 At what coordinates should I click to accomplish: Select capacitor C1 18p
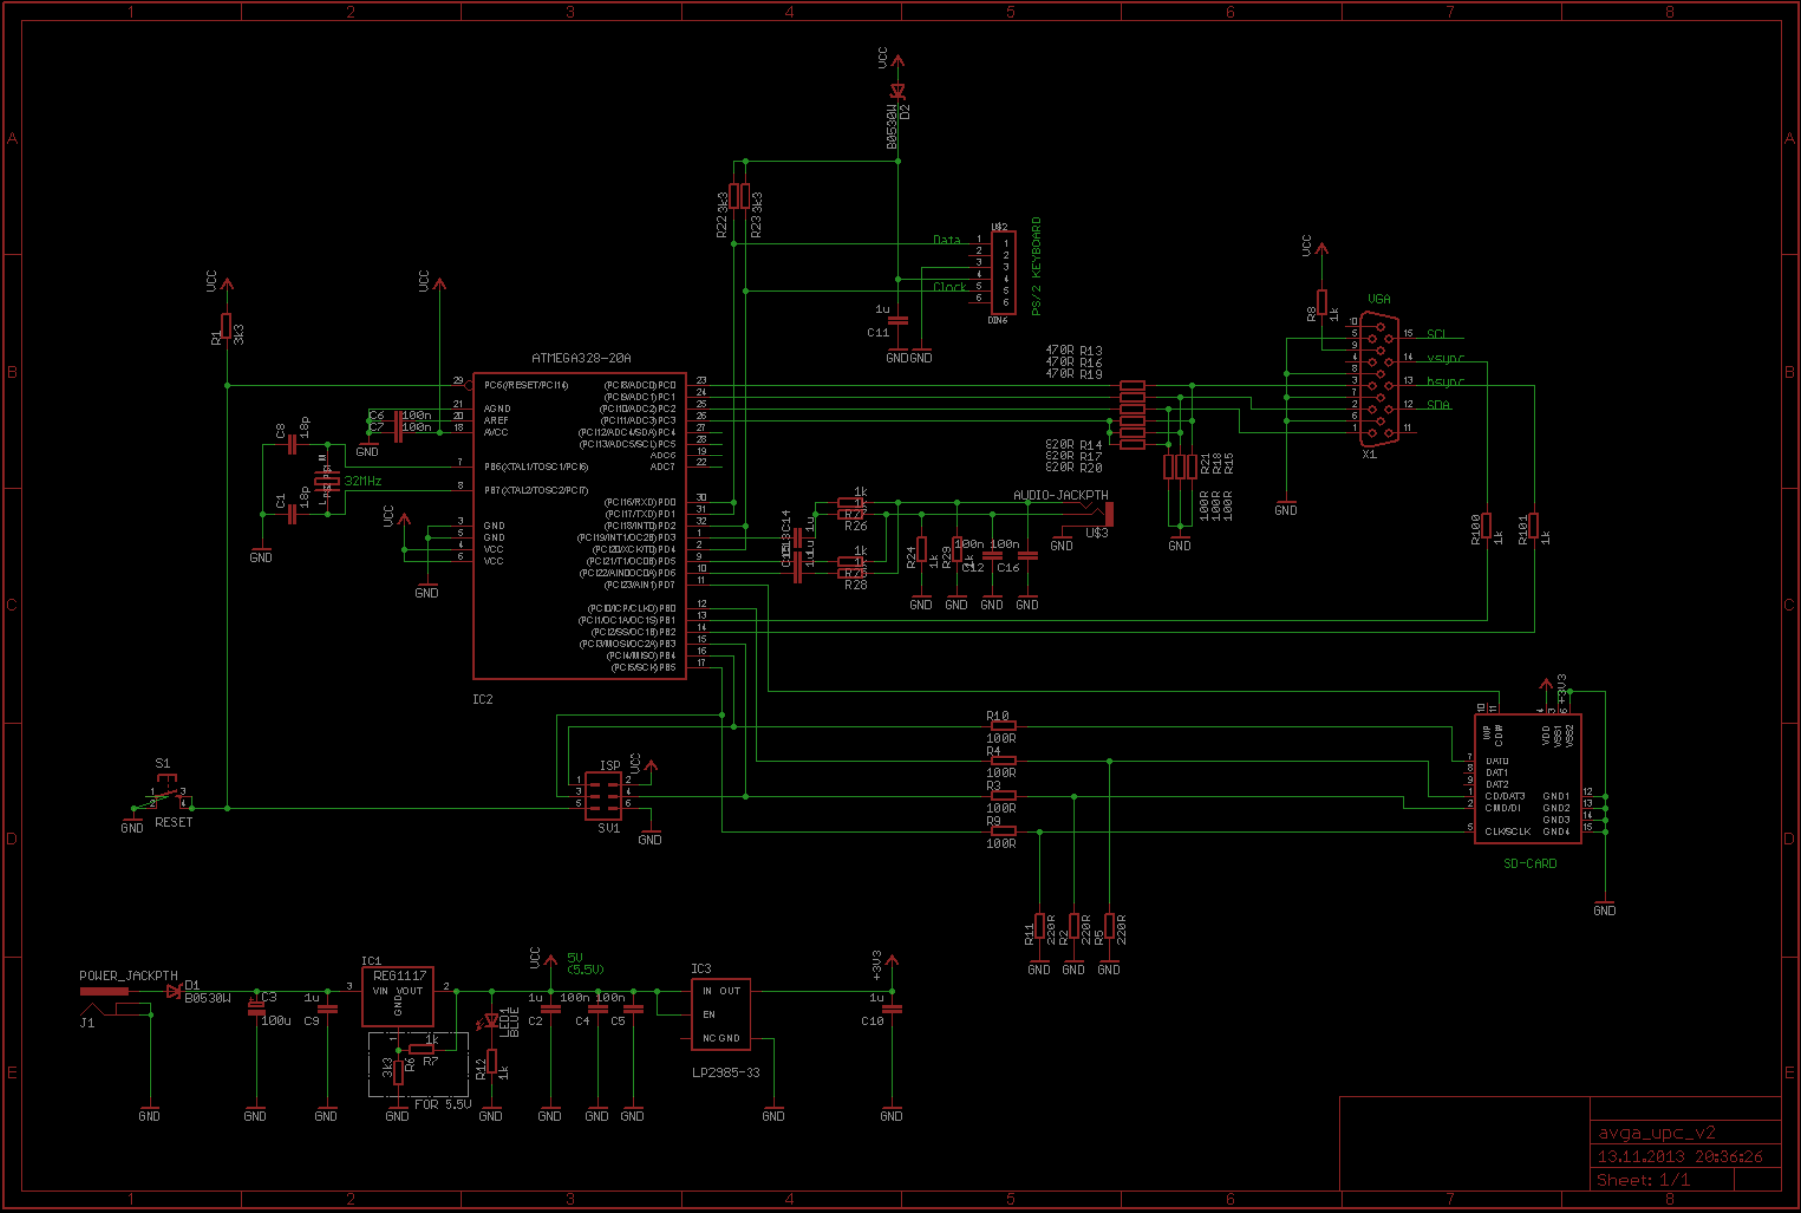(292, 515)
